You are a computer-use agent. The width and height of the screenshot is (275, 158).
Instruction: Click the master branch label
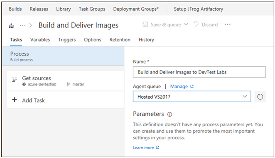coord(78,84)
